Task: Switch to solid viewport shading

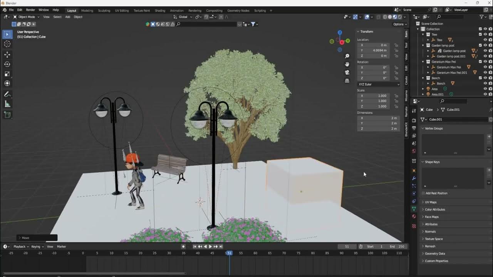Action: coord(389,17)
